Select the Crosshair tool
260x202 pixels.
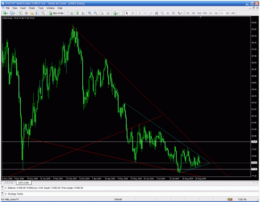[133, 13]
